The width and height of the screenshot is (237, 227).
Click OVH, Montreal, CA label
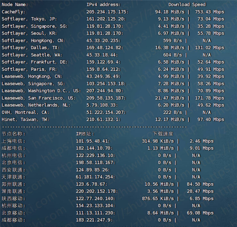click(x=25, y=113)
